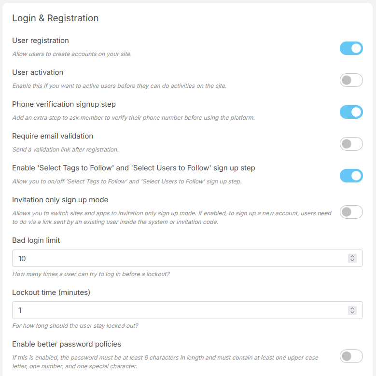Screen dimensions: 376x376
Task: Click the 'User activation' label text
Action: (38, 72)
